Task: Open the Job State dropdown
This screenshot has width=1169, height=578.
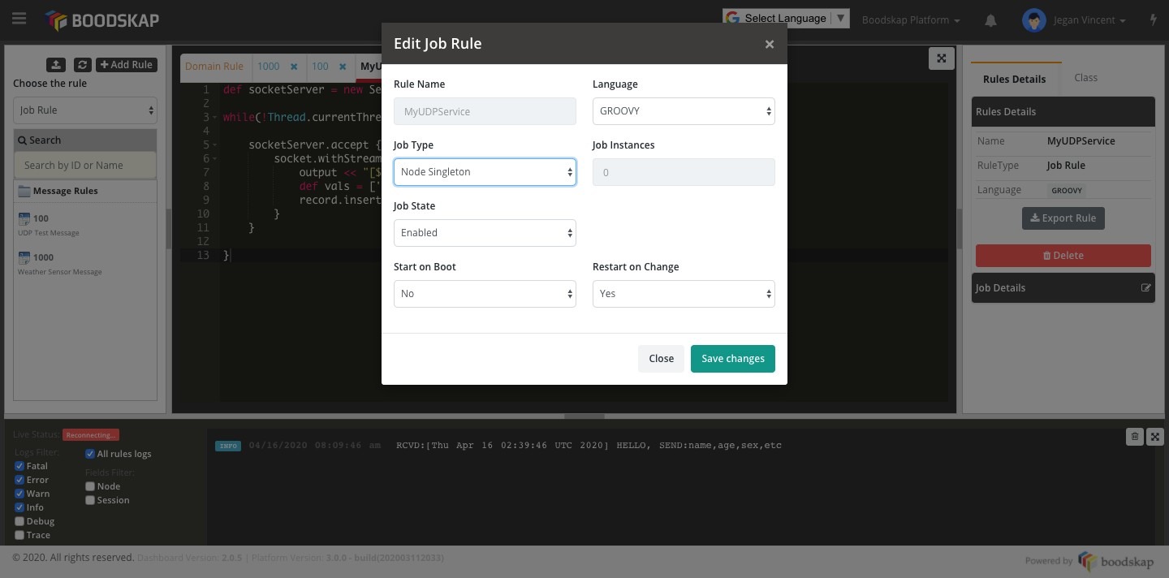Action: (x=485, y=233)
